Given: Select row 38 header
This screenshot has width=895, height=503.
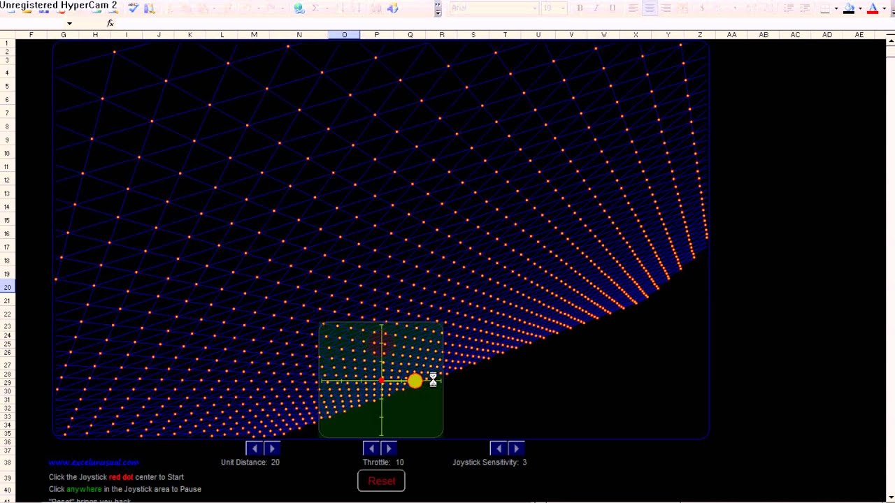Looking at the screenshot, I should pos(7,462).
